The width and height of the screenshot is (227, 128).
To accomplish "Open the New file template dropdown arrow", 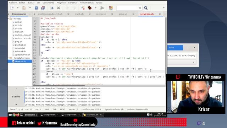I will pyautogui.click(x=18, y=8).
